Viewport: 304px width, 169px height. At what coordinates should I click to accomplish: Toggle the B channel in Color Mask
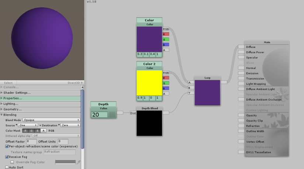point(37,131)
